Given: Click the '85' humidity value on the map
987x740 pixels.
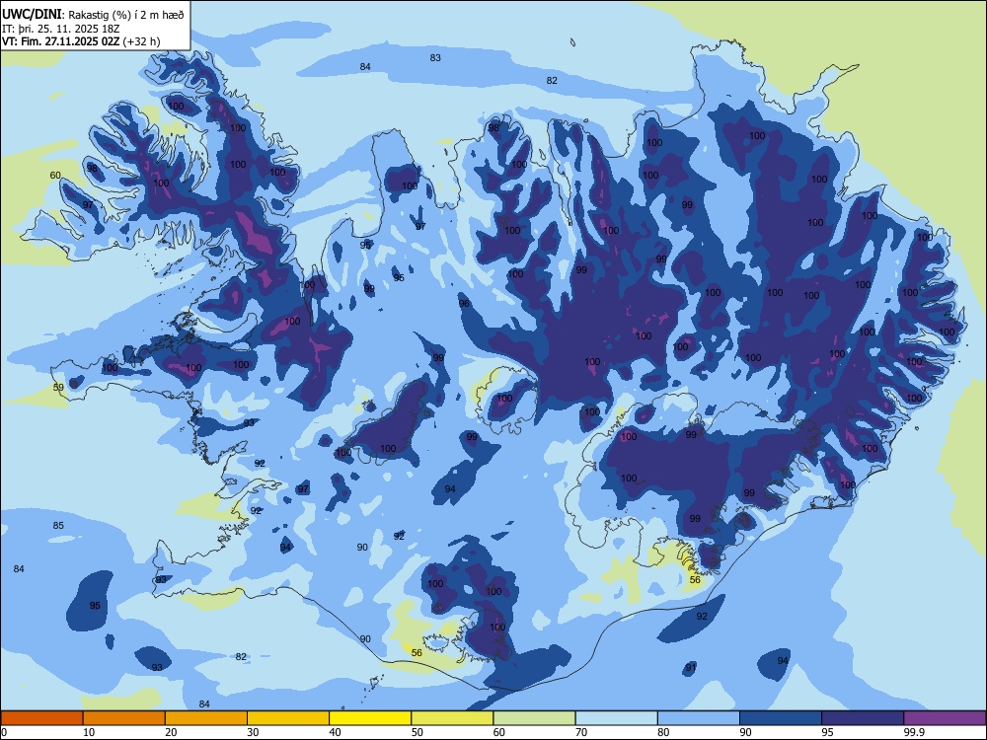Looking at the screenshot, I should [58, 525].
